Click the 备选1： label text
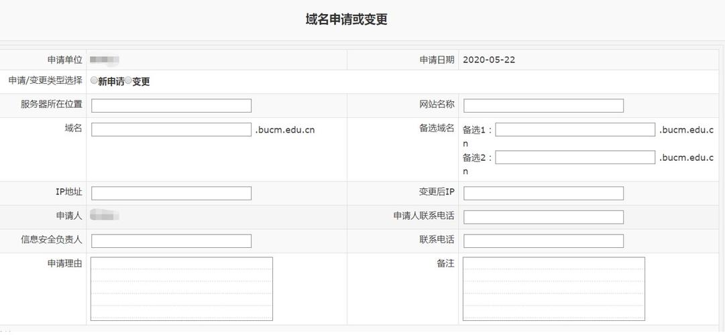The image size is (725, 335). (478, 130)
